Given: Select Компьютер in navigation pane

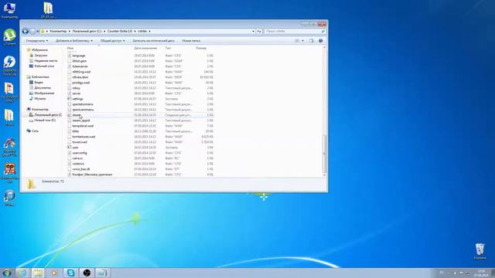Looking at the screenshot, I should (40, 110).
